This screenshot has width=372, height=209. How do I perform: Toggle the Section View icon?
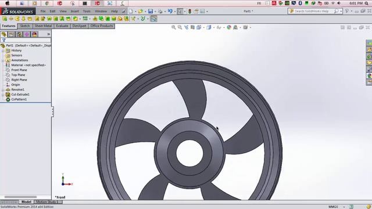(x=192, y=27)
